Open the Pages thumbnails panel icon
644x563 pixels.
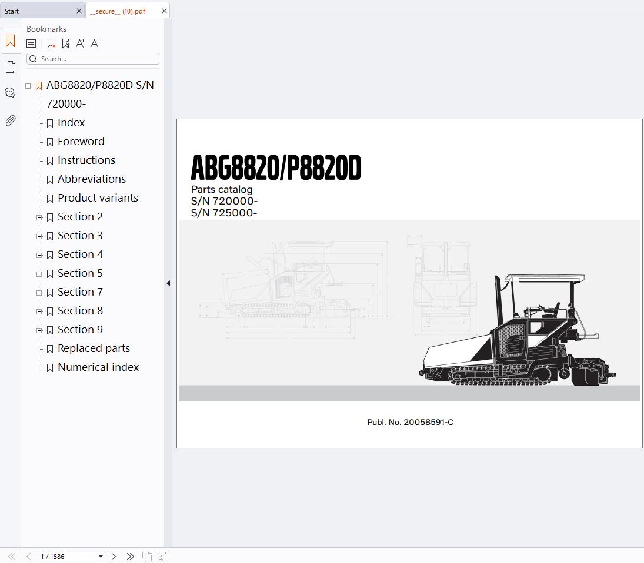pyautogui.click(x=10, y=67)
